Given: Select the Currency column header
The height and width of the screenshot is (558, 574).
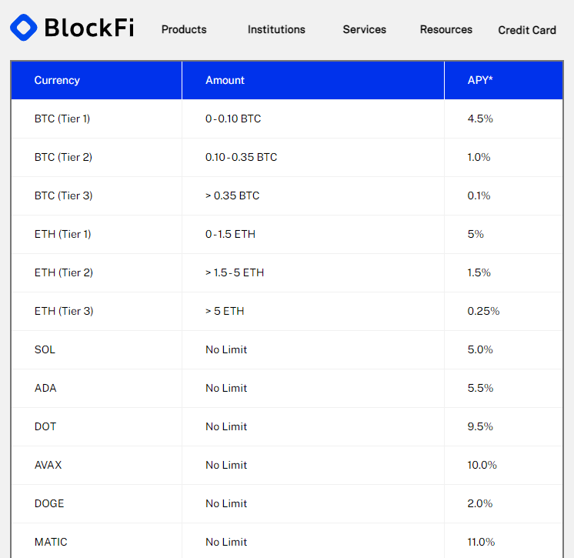Looking at the screenshot, I should [x=57, y=80].
